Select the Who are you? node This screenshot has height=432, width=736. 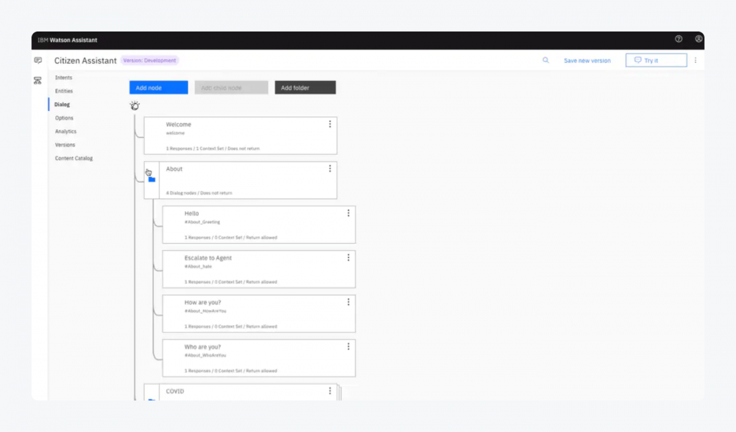(x=259, y=358)
